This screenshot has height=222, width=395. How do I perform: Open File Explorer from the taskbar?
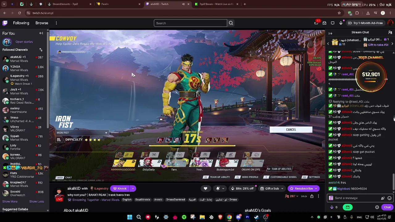pos(202,217)
